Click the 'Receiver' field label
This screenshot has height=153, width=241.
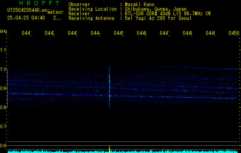click(x=79, y=14)
